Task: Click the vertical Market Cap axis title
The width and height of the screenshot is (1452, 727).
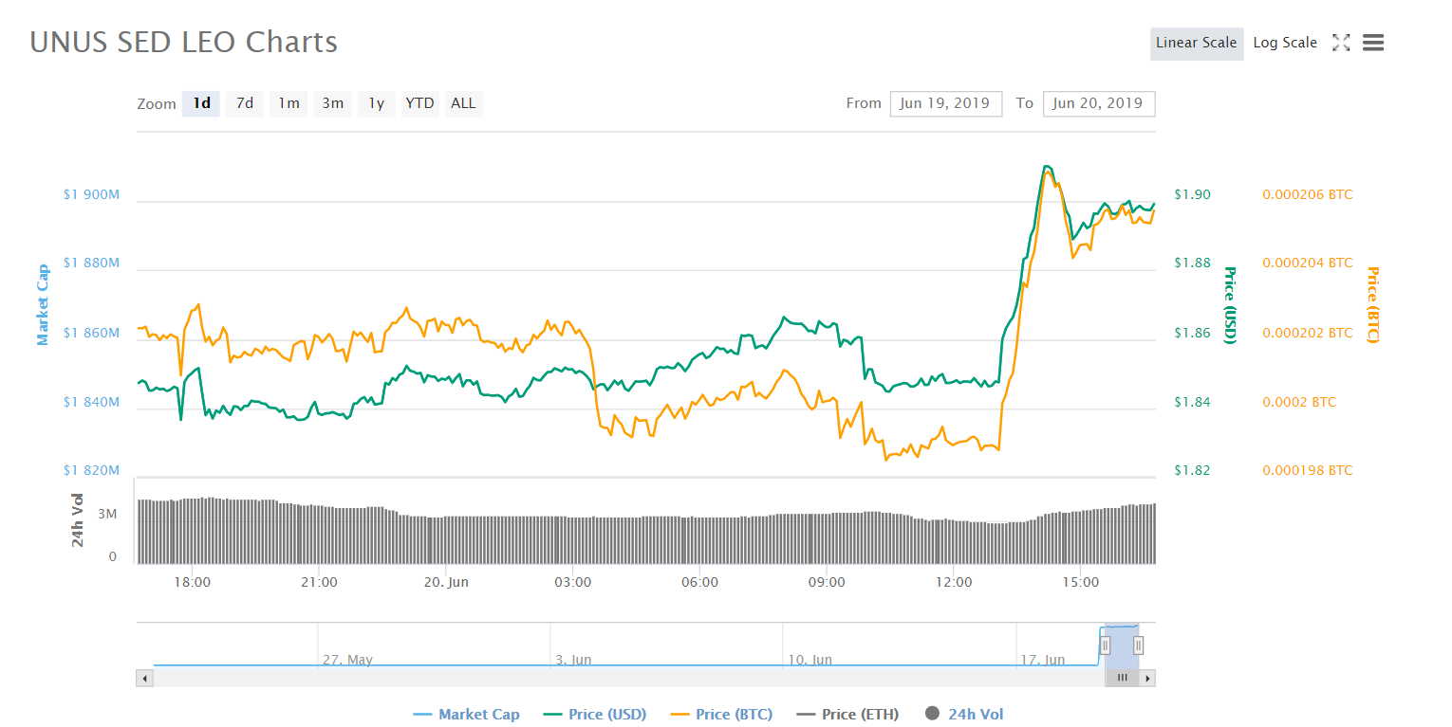Action: coord(43,305)
